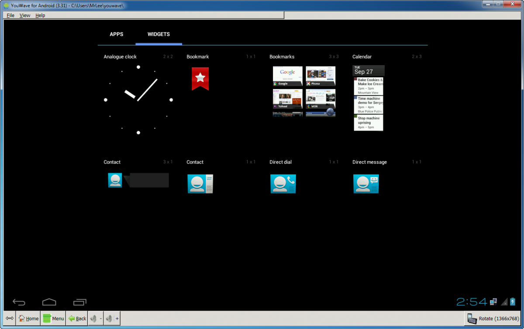
Task: Switch to the APPS tab
Action: (x=117, y=34)
